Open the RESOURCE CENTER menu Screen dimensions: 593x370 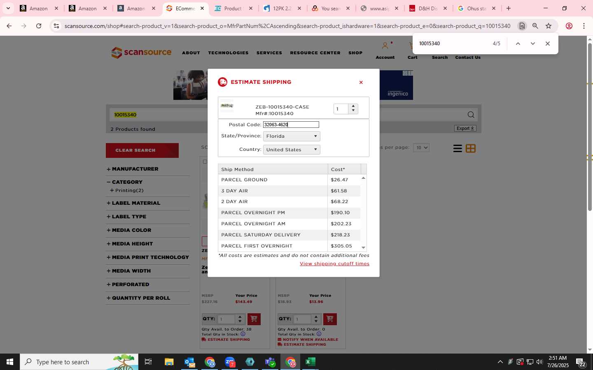coord(315,53)
